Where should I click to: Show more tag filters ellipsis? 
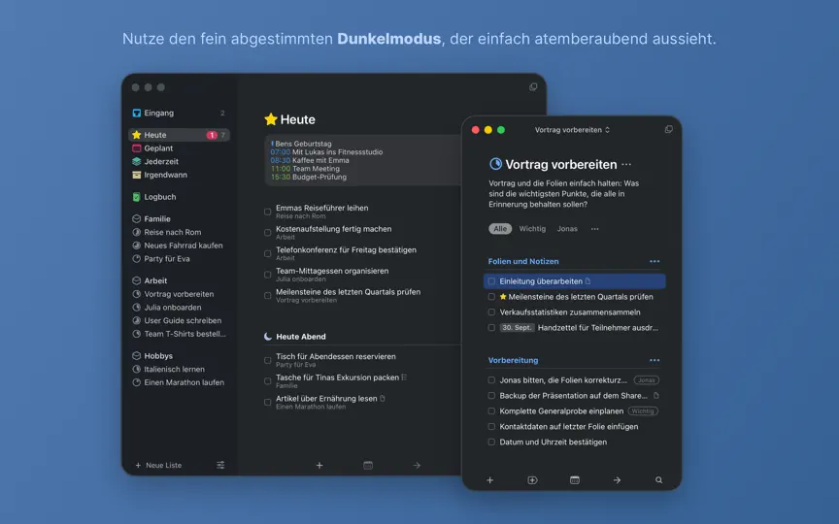point(595,229)
